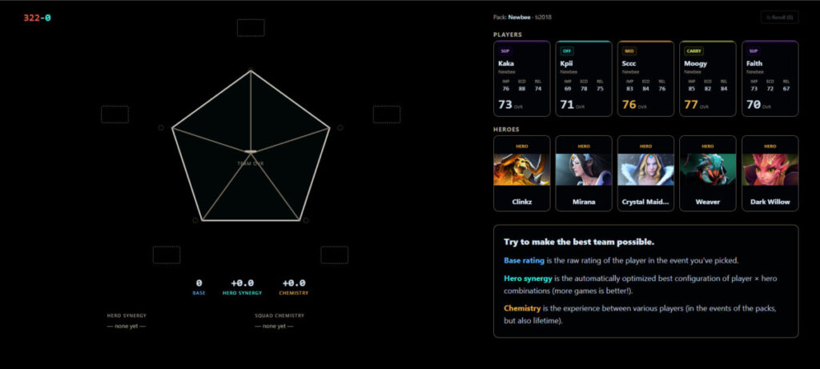Image resolution: width=820 pixels, height=369 pixels.
Task: Click Sccc's overall rating 76
Action: coord(629,105)
